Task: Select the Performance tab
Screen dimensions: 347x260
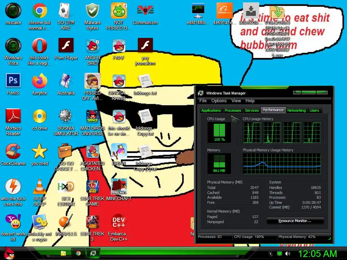Action: point(273,110)
